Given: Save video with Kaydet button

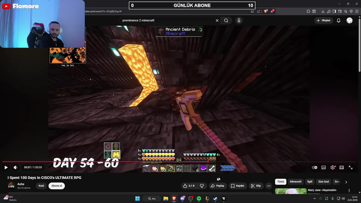Looking at the screenshot, I should pyautogui.click(x=237, y=186).
